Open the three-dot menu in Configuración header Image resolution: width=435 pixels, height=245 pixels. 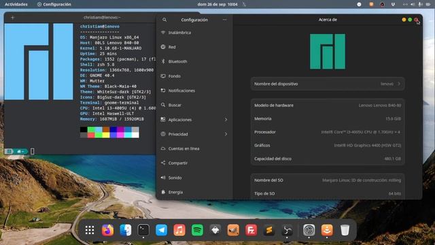(224, 20)
